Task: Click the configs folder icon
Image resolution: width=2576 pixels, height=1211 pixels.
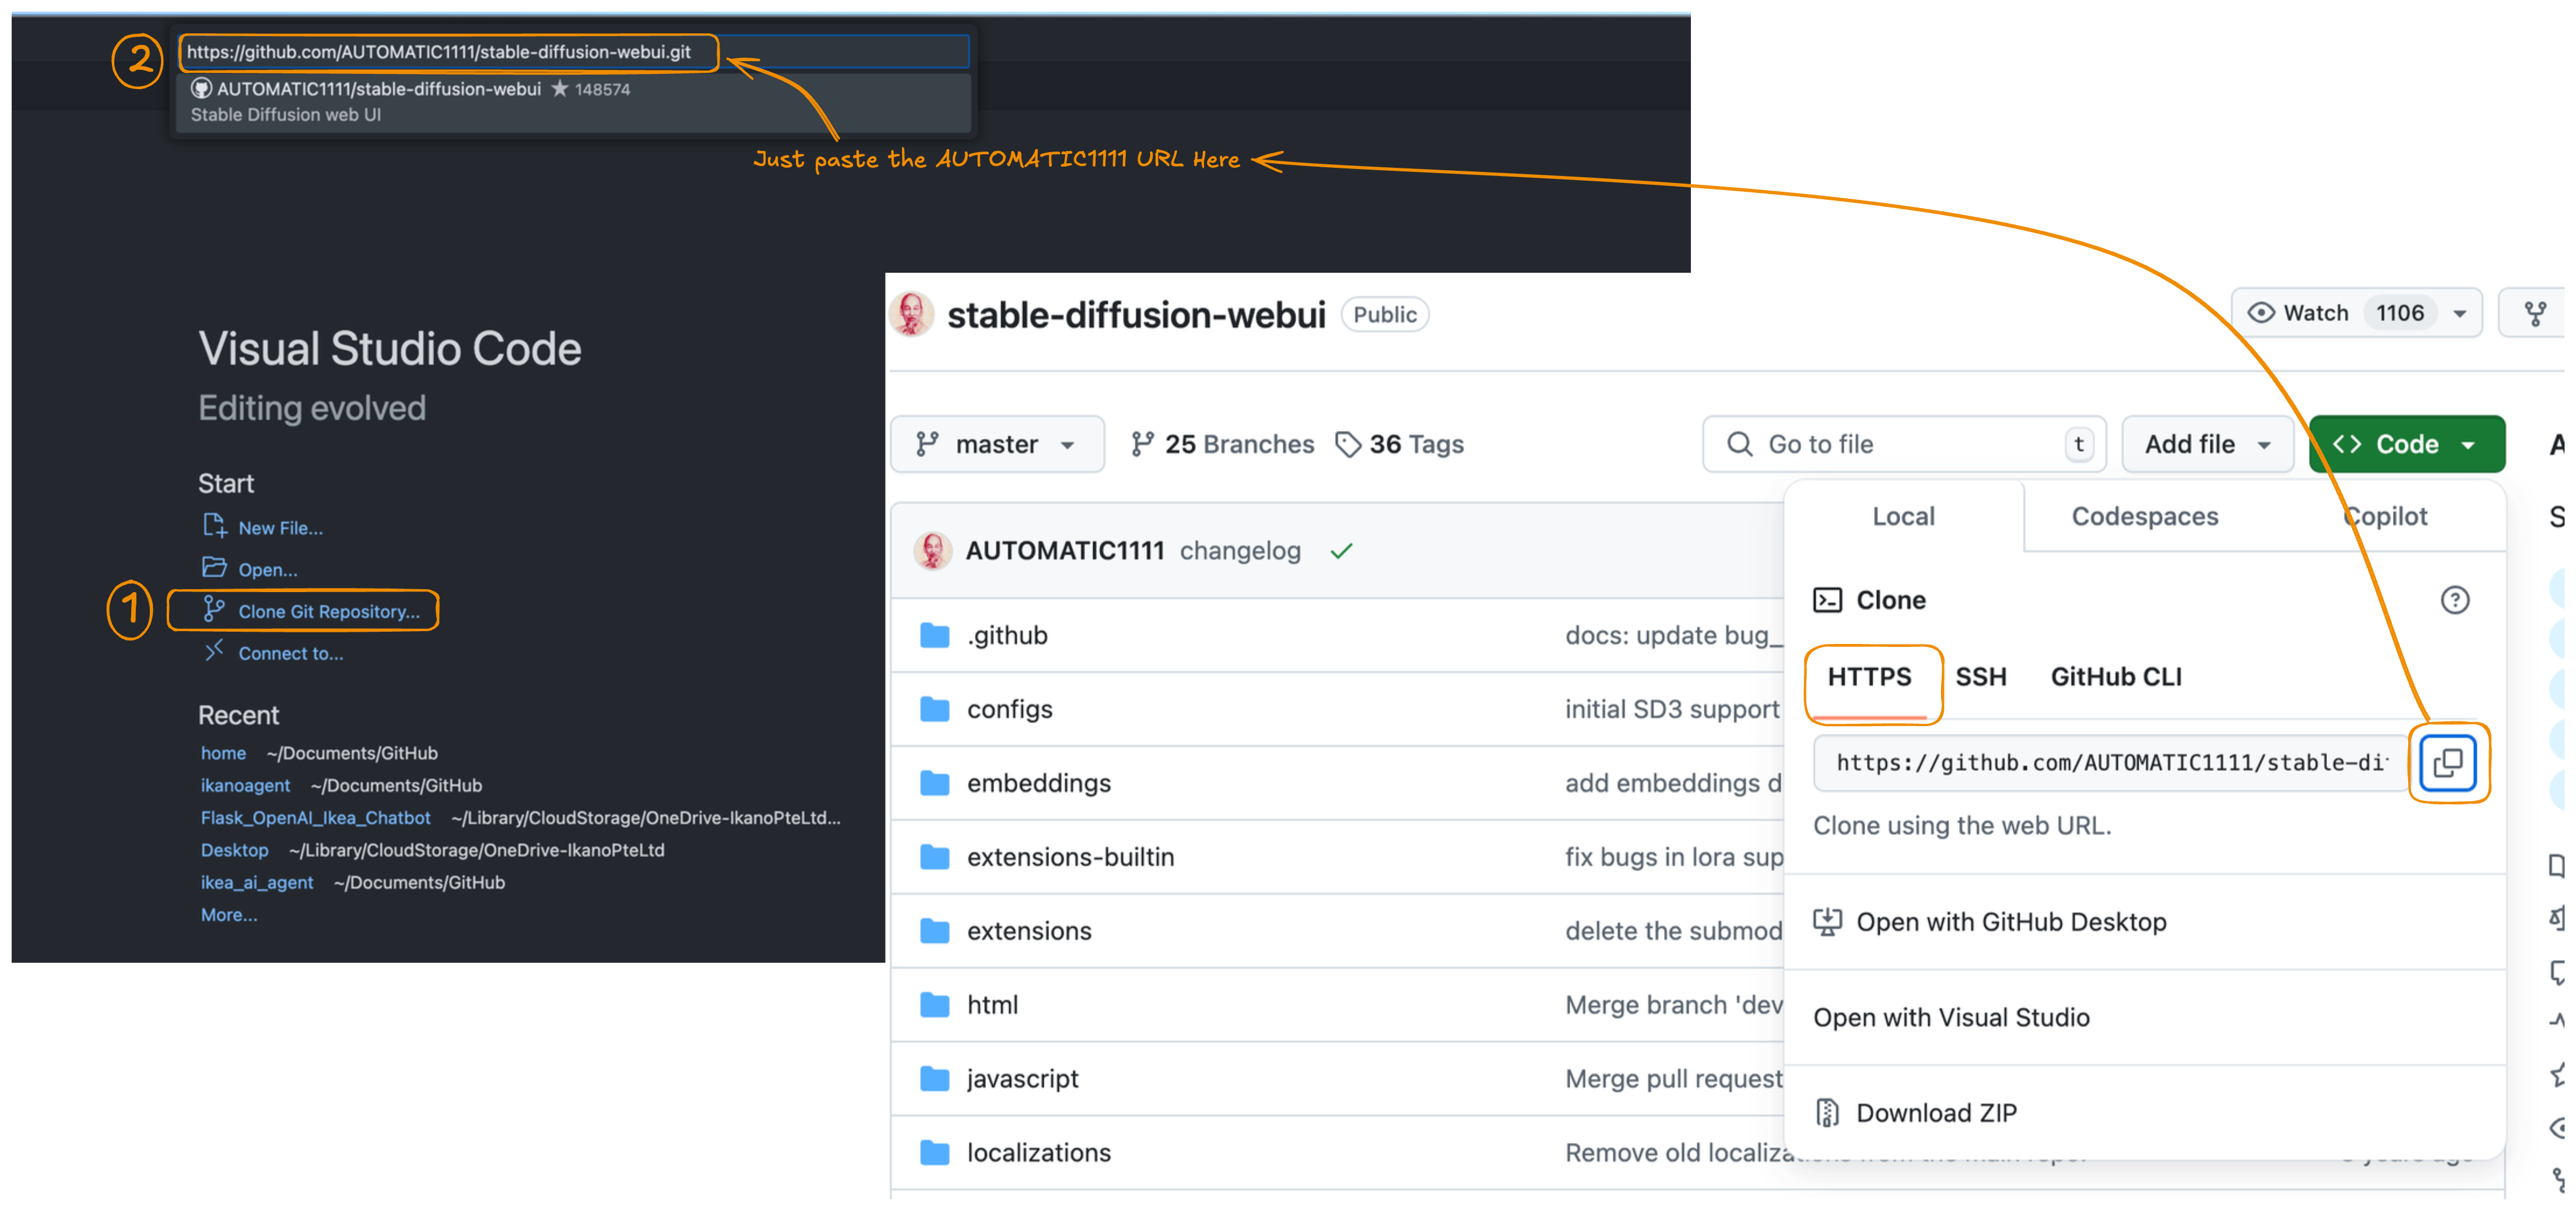Action: [934, 709]
